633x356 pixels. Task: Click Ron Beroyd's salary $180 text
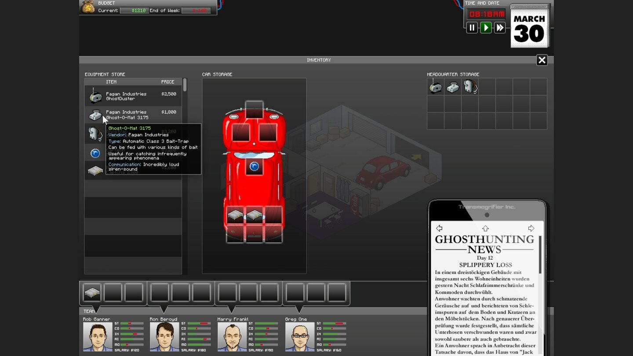pyautogui.click(x=193, y=350)
